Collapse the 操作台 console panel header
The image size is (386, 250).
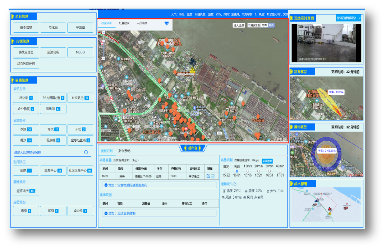(x=193, y=148)
